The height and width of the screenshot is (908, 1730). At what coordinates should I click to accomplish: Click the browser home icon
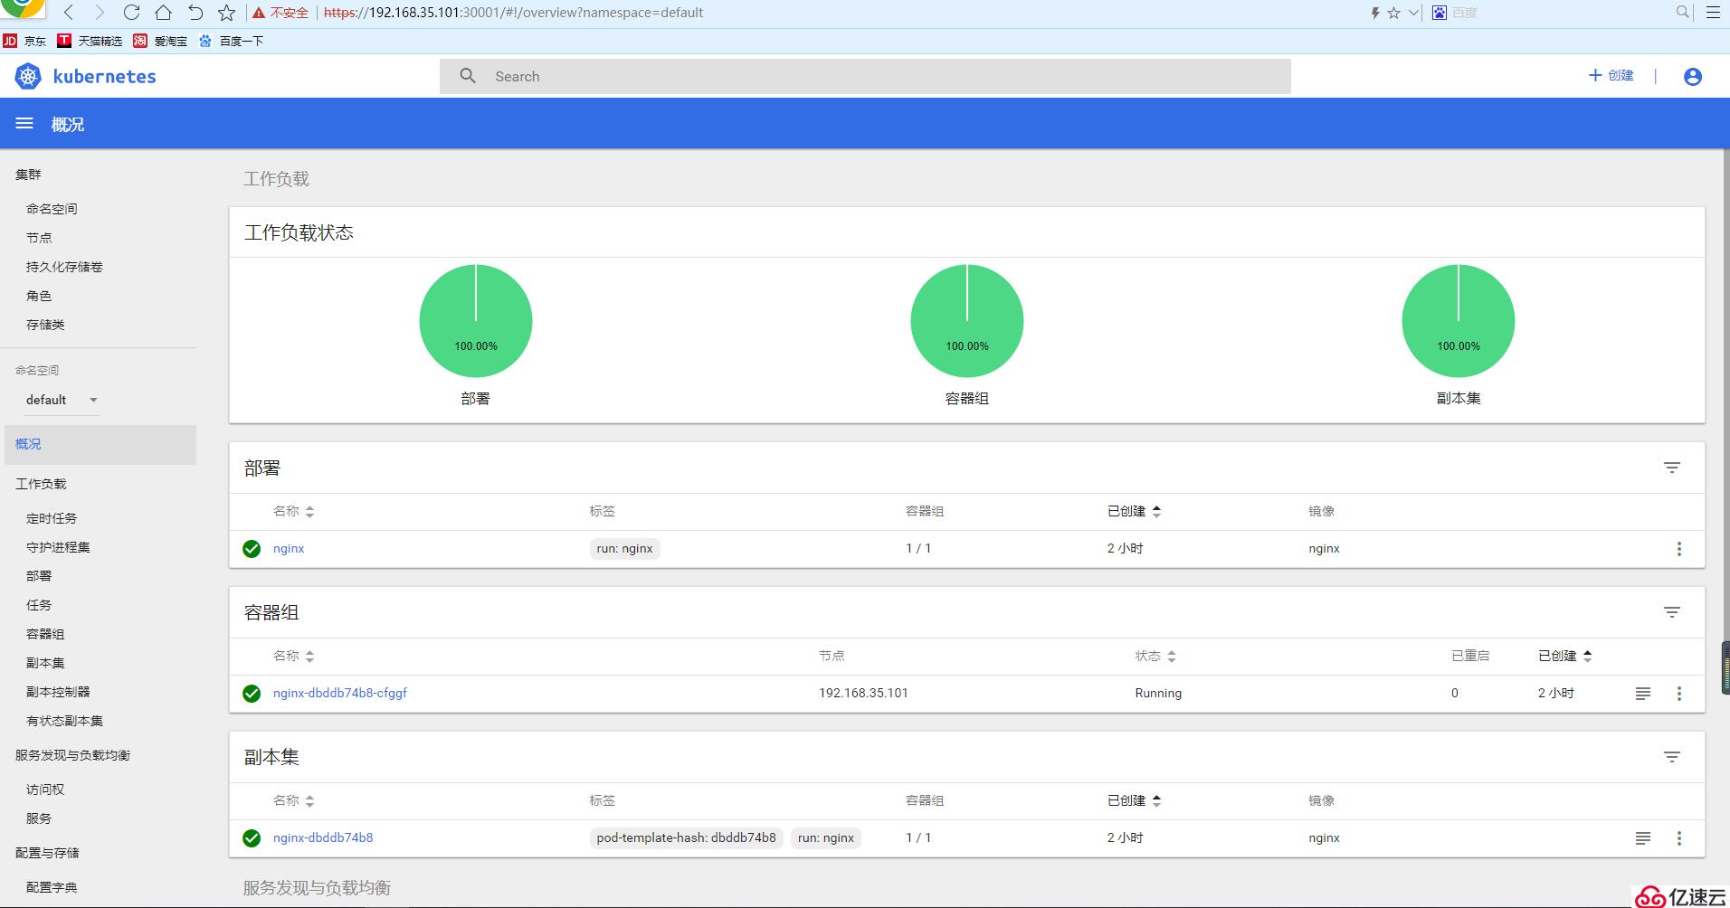(163, 13)
